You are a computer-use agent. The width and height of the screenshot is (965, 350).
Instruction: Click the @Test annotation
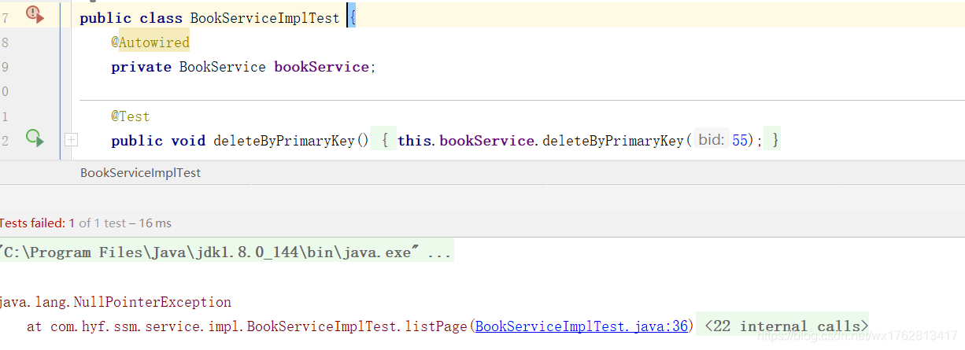[x=130, y=116]
